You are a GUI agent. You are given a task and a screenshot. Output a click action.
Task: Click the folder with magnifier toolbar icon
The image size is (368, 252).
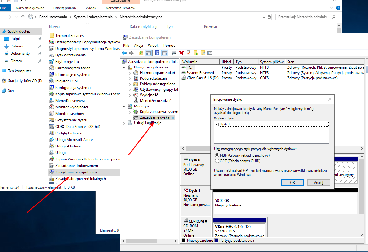point(203,53)
